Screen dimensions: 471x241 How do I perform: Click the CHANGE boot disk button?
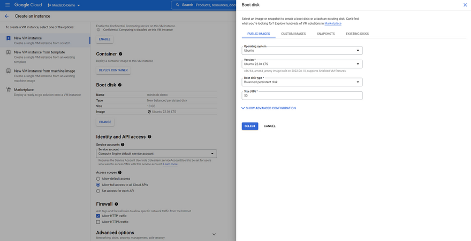pyautogui.click(x=105, y=122)
